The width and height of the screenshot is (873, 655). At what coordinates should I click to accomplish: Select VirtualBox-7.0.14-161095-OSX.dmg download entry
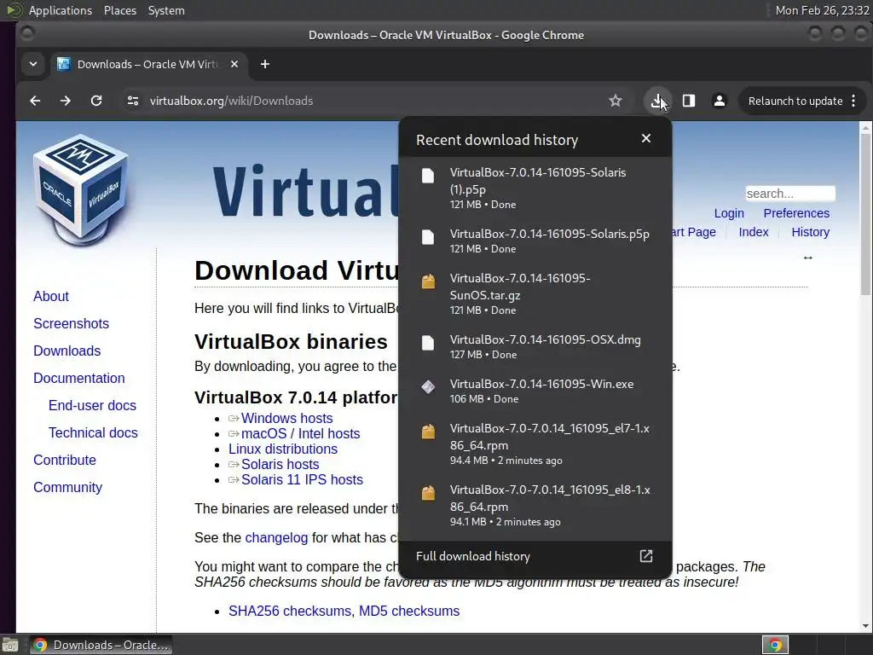tap(535, 346)
